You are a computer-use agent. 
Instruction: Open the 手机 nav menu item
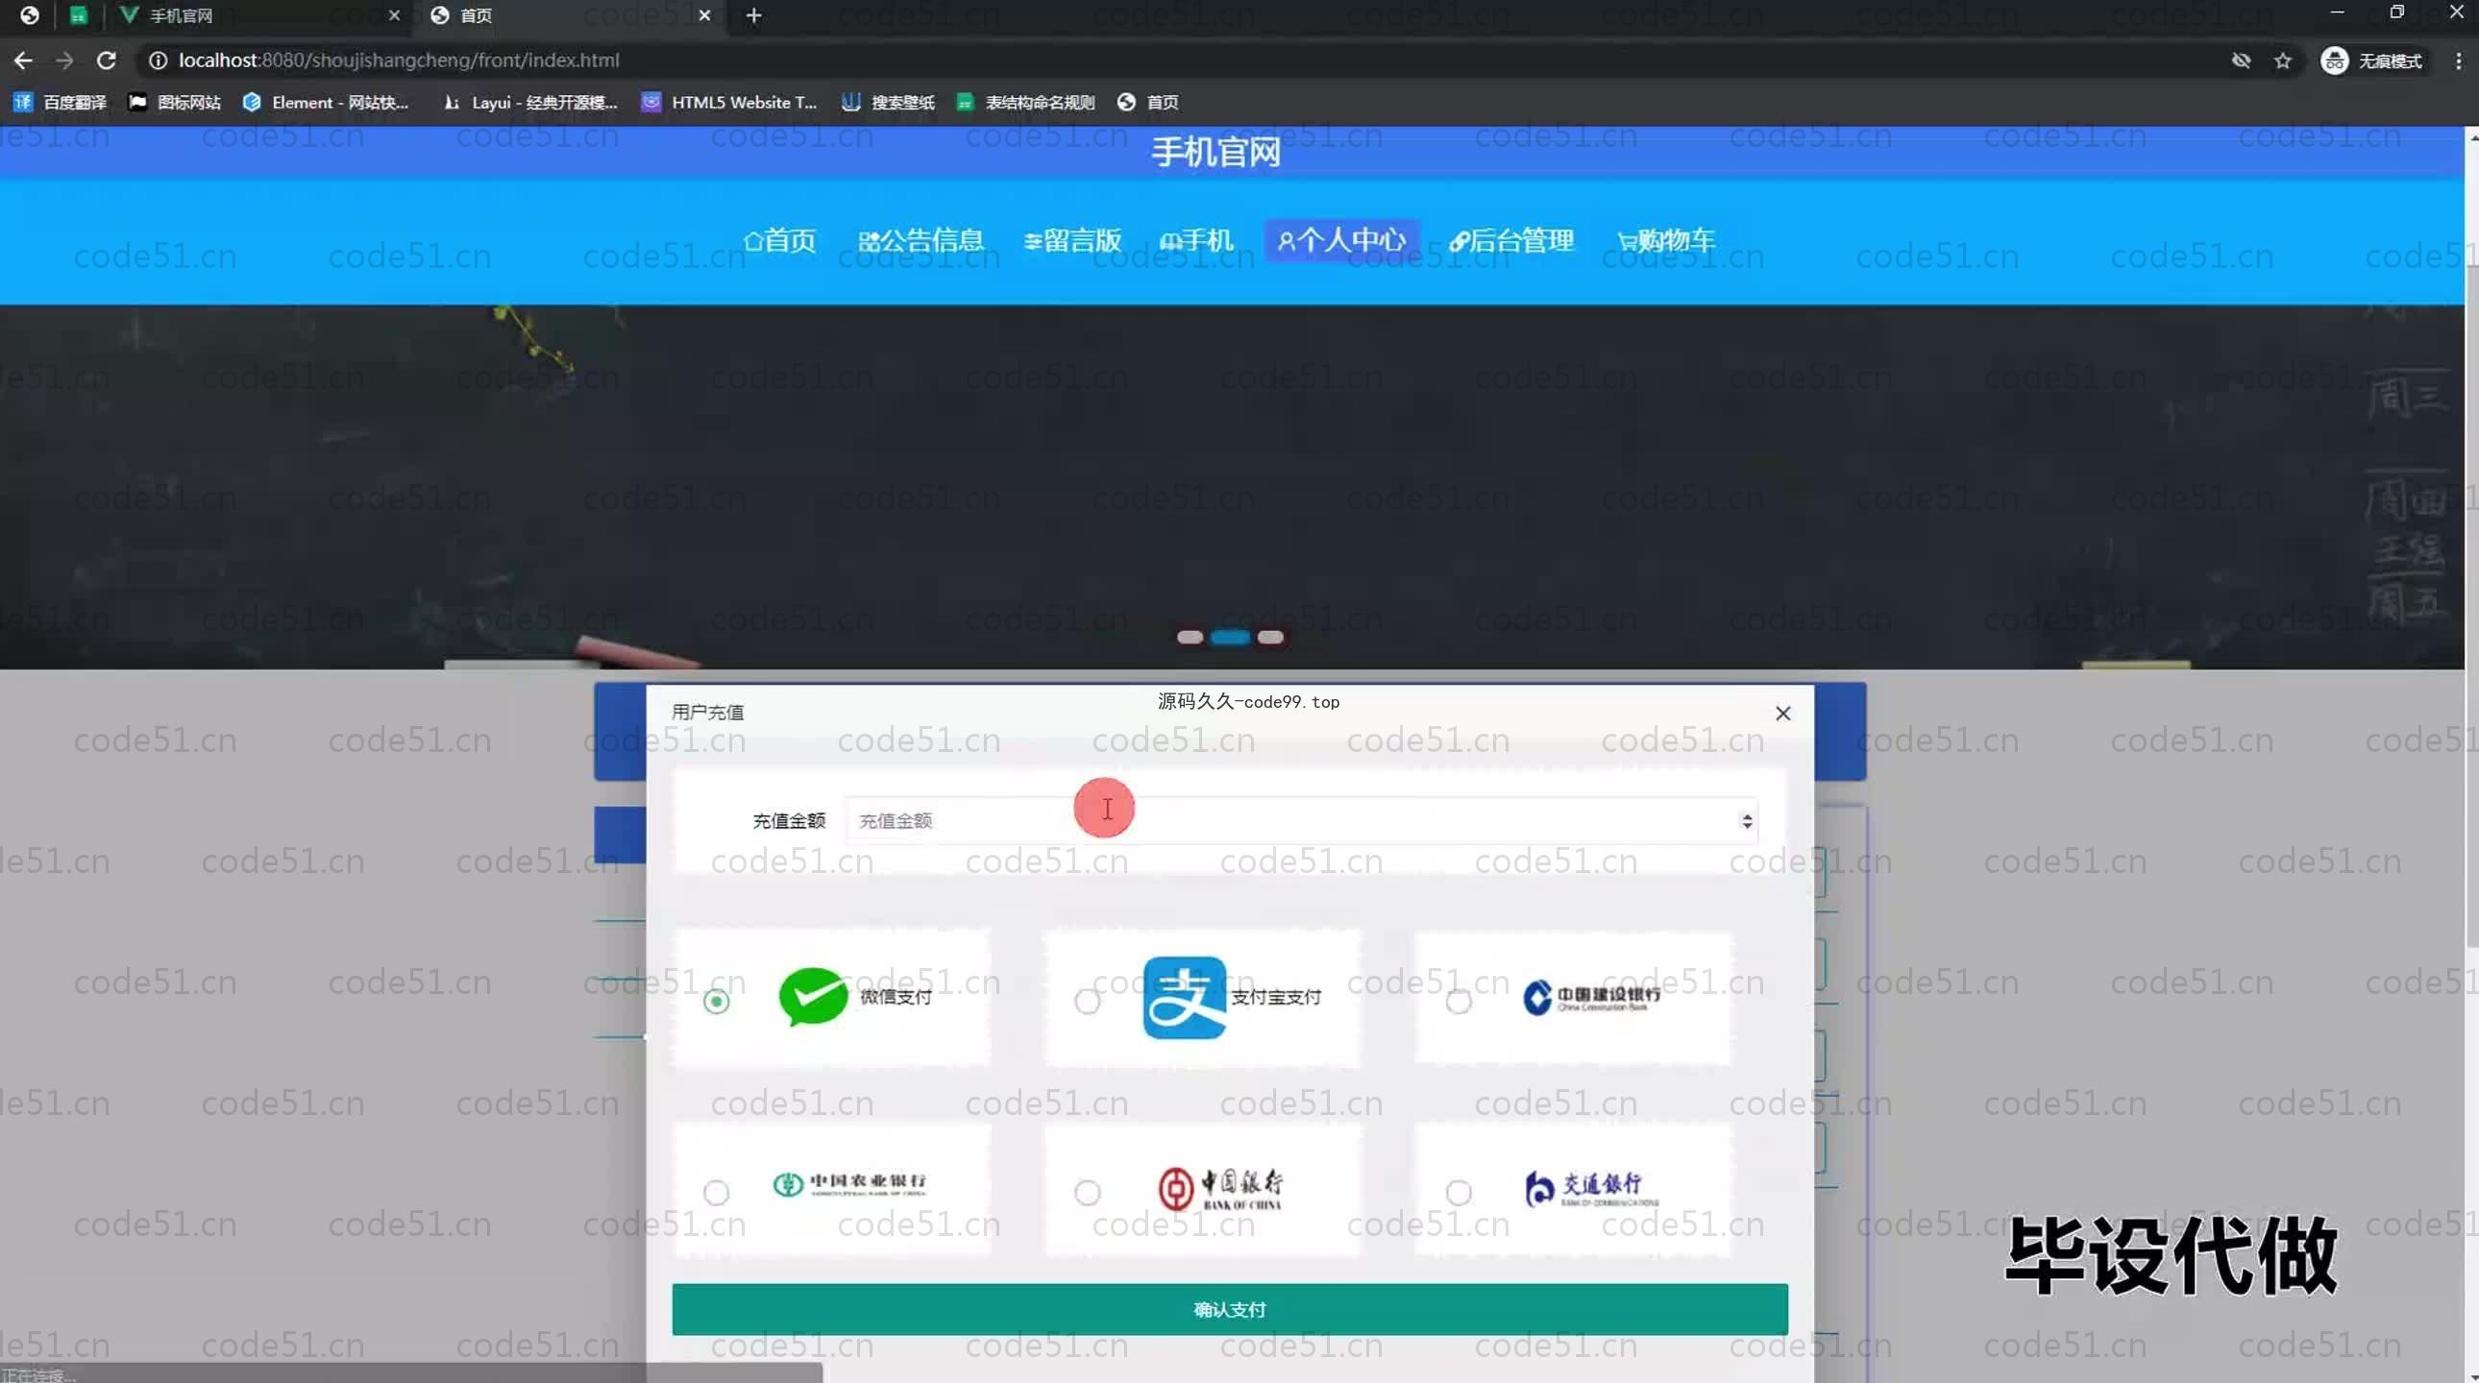point(1196,240)
